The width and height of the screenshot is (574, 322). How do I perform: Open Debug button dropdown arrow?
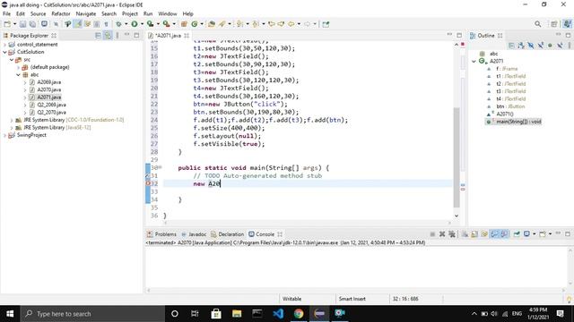pyautogui.click(x=126, y=24)
